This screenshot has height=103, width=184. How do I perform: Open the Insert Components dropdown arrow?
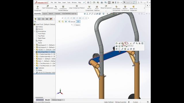coord(48,11)
